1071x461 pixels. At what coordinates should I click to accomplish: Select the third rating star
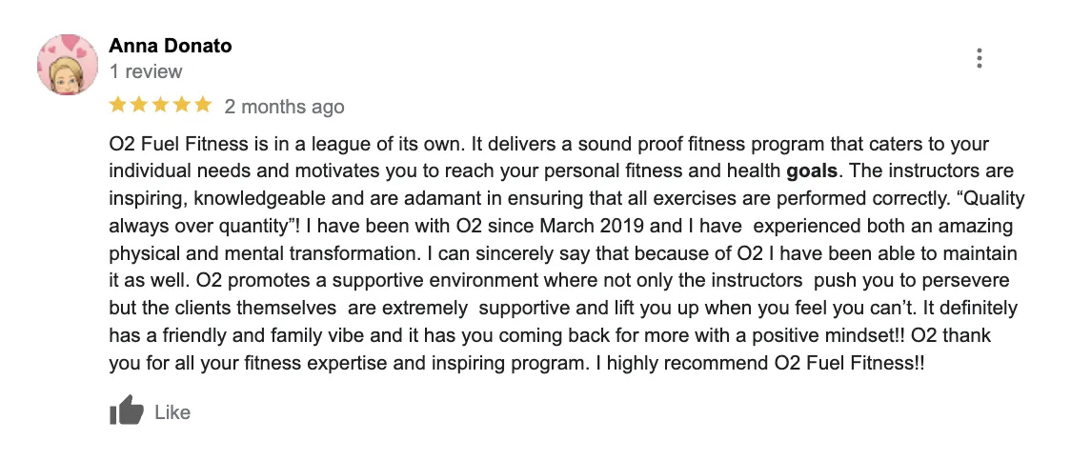pos(160,105)
